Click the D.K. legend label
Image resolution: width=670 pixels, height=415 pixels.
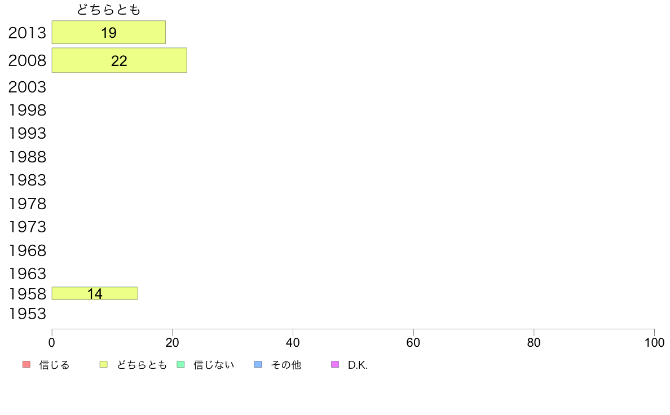[358, 365]
